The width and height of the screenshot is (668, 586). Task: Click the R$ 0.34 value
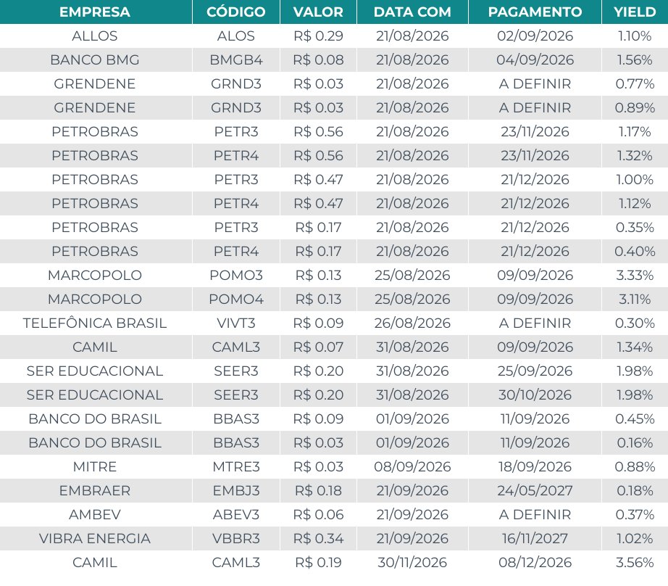(318, 538)
